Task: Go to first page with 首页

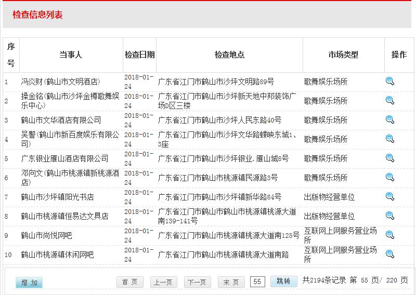Action: click(129, 282)
